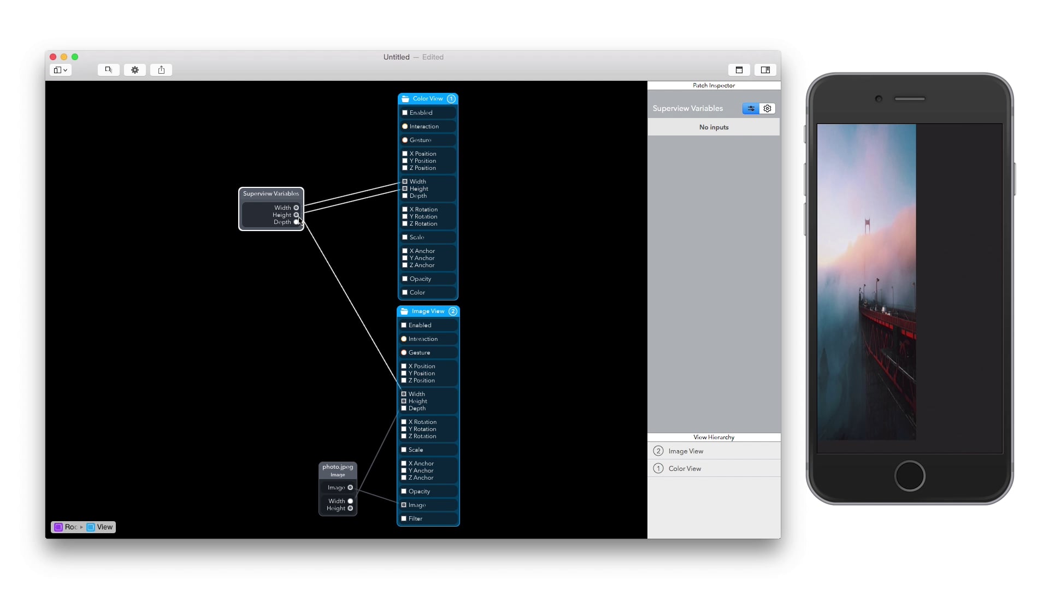Click the Color View folder icon
This screenshot has height=590, width=1049.
click(x=405, y=99)
